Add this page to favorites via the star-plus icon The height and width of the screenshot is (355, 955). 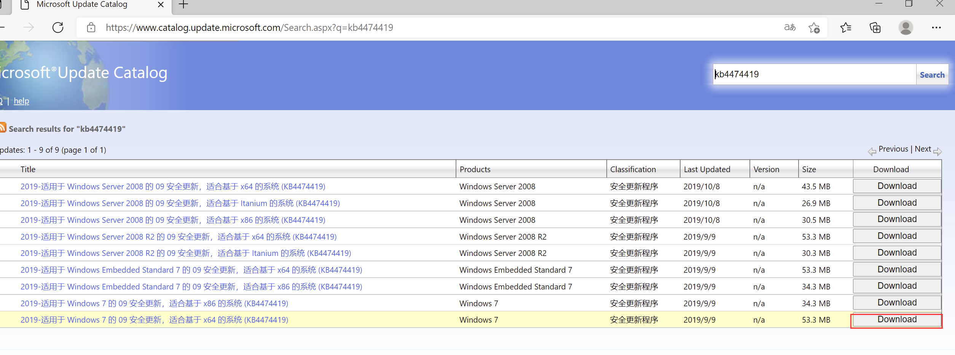coord(814,27)
